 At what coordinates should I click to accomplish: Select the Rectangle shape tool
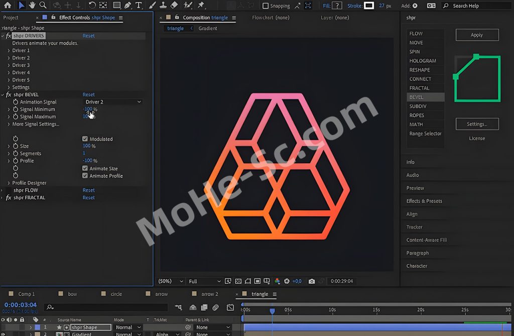(116, 6)
